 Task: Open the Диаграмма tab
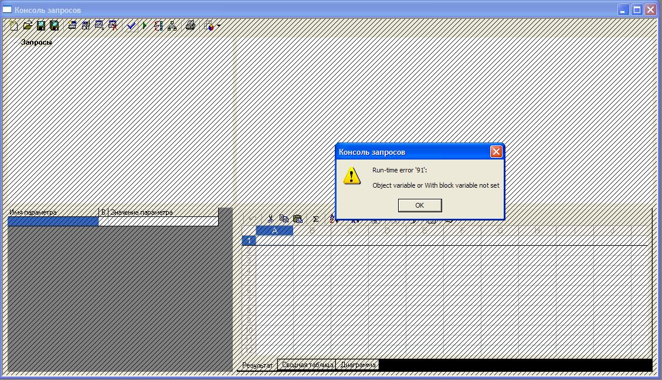point(358,365)
